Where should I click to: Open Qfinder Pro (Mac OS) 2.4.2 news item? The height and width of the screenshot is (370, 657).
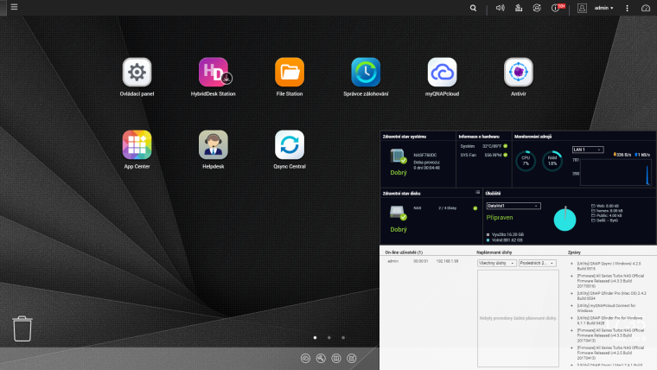611,296
